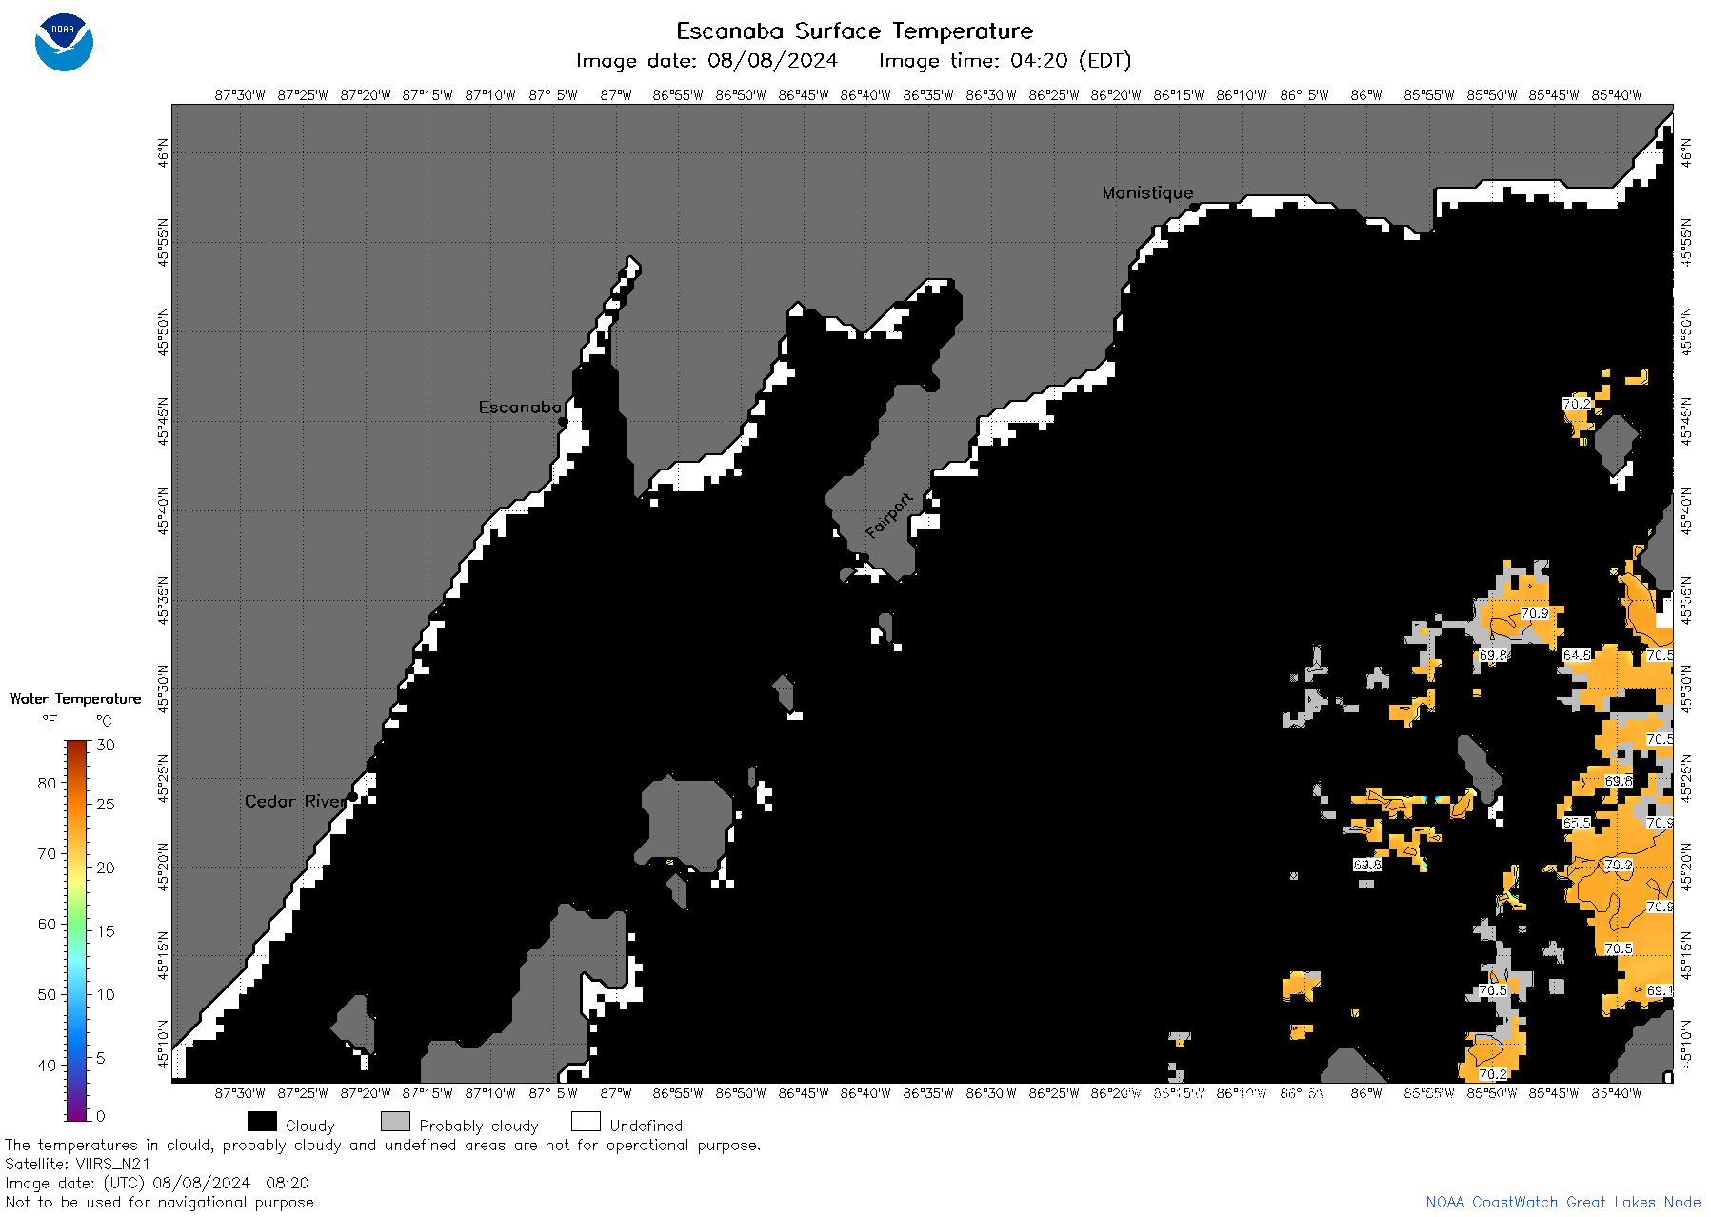Click the Probably cloudy legend label

coord(479,1126)
